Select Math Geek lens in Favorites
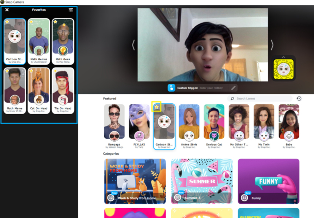Screen dimensions: 314x218 point(63,42)
